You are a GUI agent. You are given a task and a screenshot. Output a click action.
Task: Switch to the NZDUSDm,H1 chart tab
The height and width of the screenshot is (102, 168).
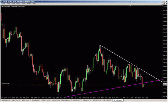[76, 100]
